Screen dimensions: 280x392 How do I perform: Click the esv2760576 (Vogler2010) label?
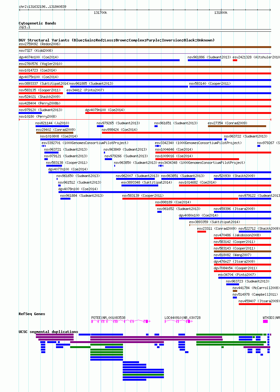[41, 64]
